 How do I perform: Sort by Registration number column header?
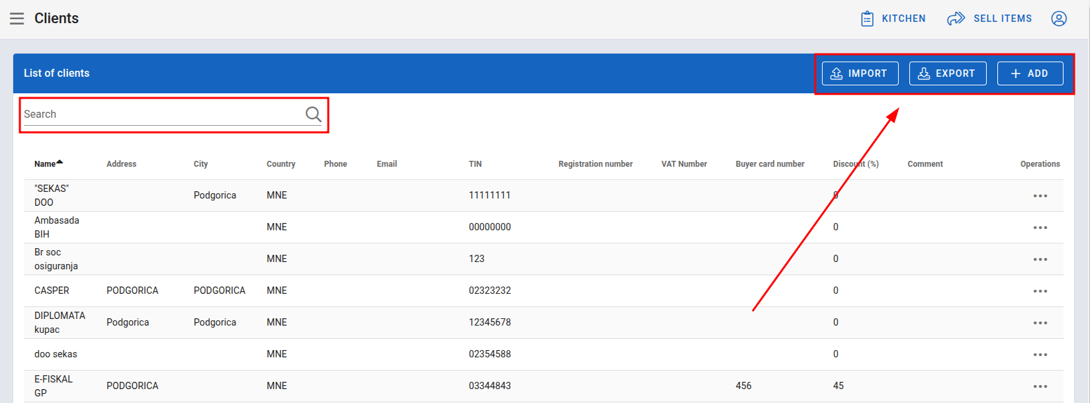[595, 164]
